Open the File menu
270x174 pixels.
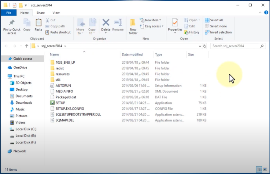click(x=9, y=13)
